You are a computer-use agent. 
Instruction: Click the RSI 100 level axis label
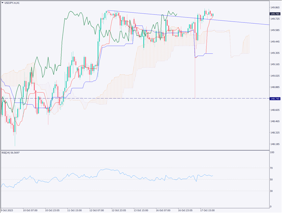(x=272, y=153)
